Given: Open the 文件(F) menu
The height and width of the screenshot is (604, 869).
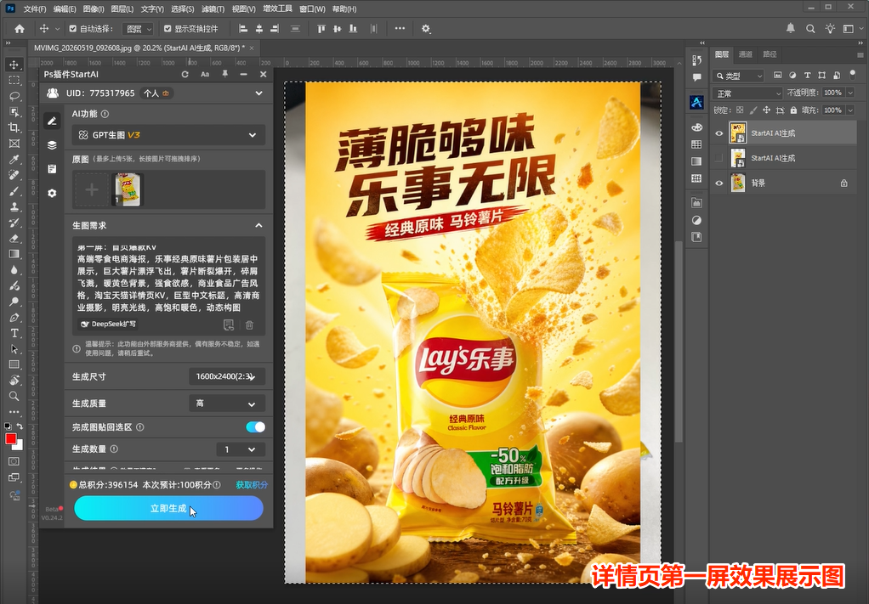Looking at the screenshot, I should [x=35, y=8].
